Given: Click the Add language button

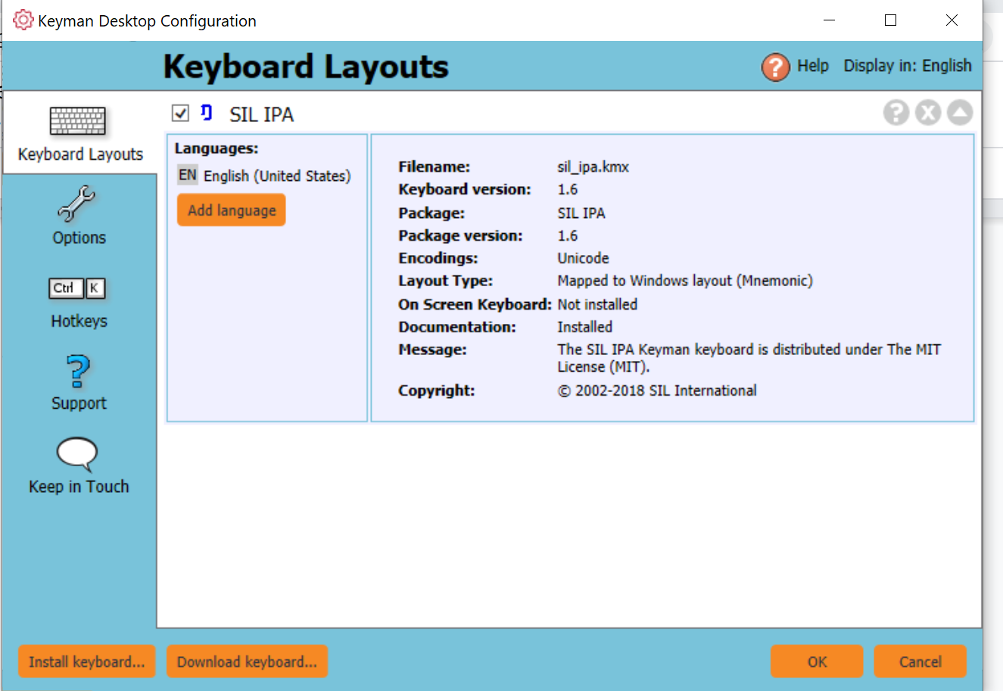Looking at the screenshot, I should click(232, 210).
